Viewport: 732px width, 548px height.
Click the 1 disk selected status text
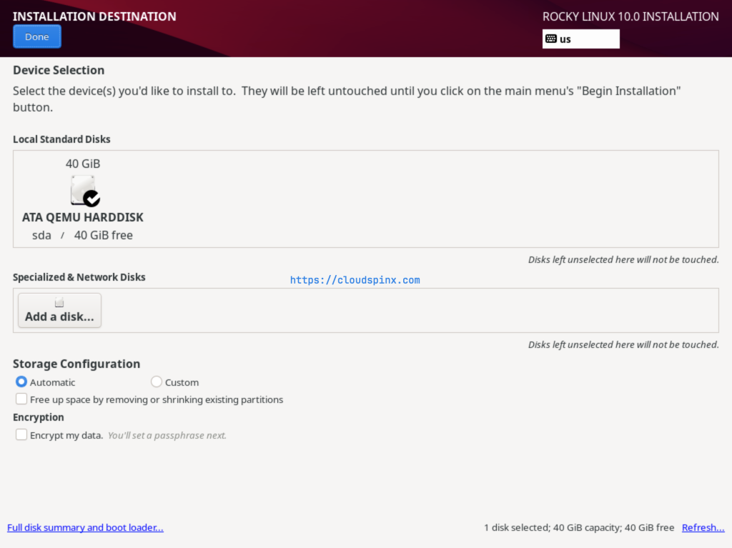pyautogui.click(x=578, y=527)
